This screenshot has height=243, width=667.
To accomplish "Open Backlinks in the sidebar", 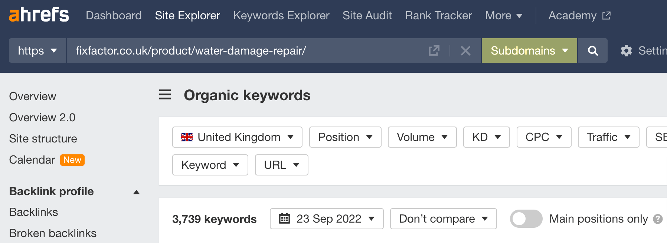I will click(34, 212).
